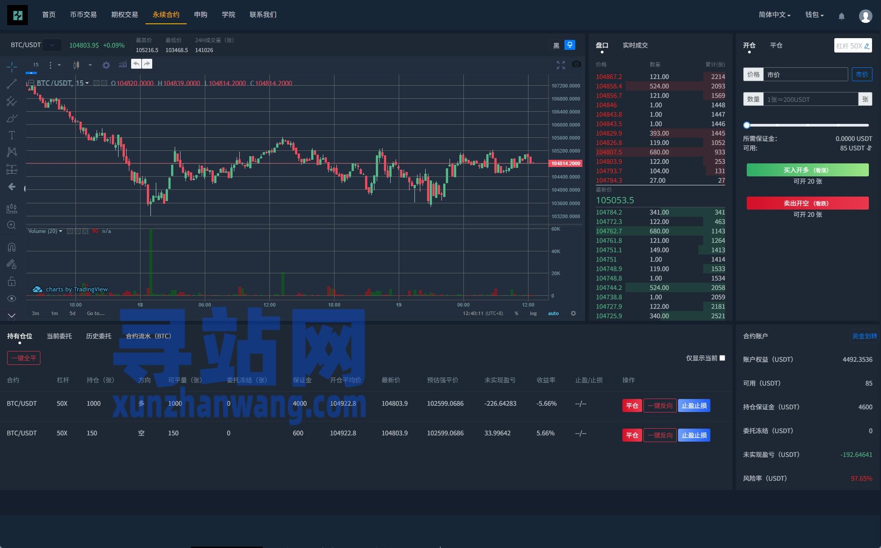This screenshot has width=881, height=548.
Task: Collapse the BTC/USDT legend box
Action: 31,83
